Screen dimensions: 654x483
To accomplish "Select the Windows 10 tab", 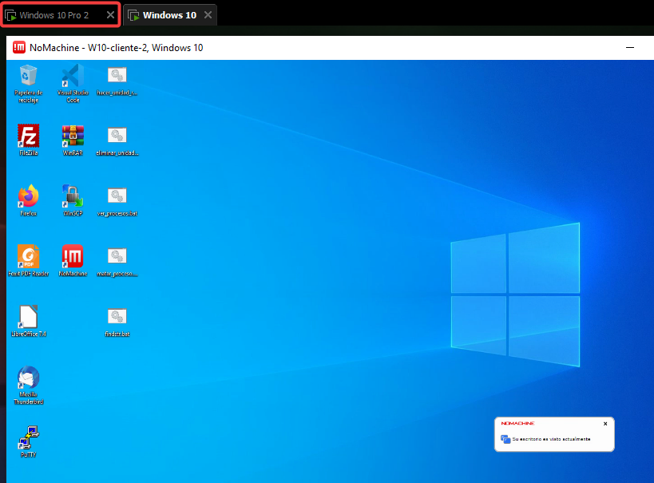I will (x=168, y=15).
